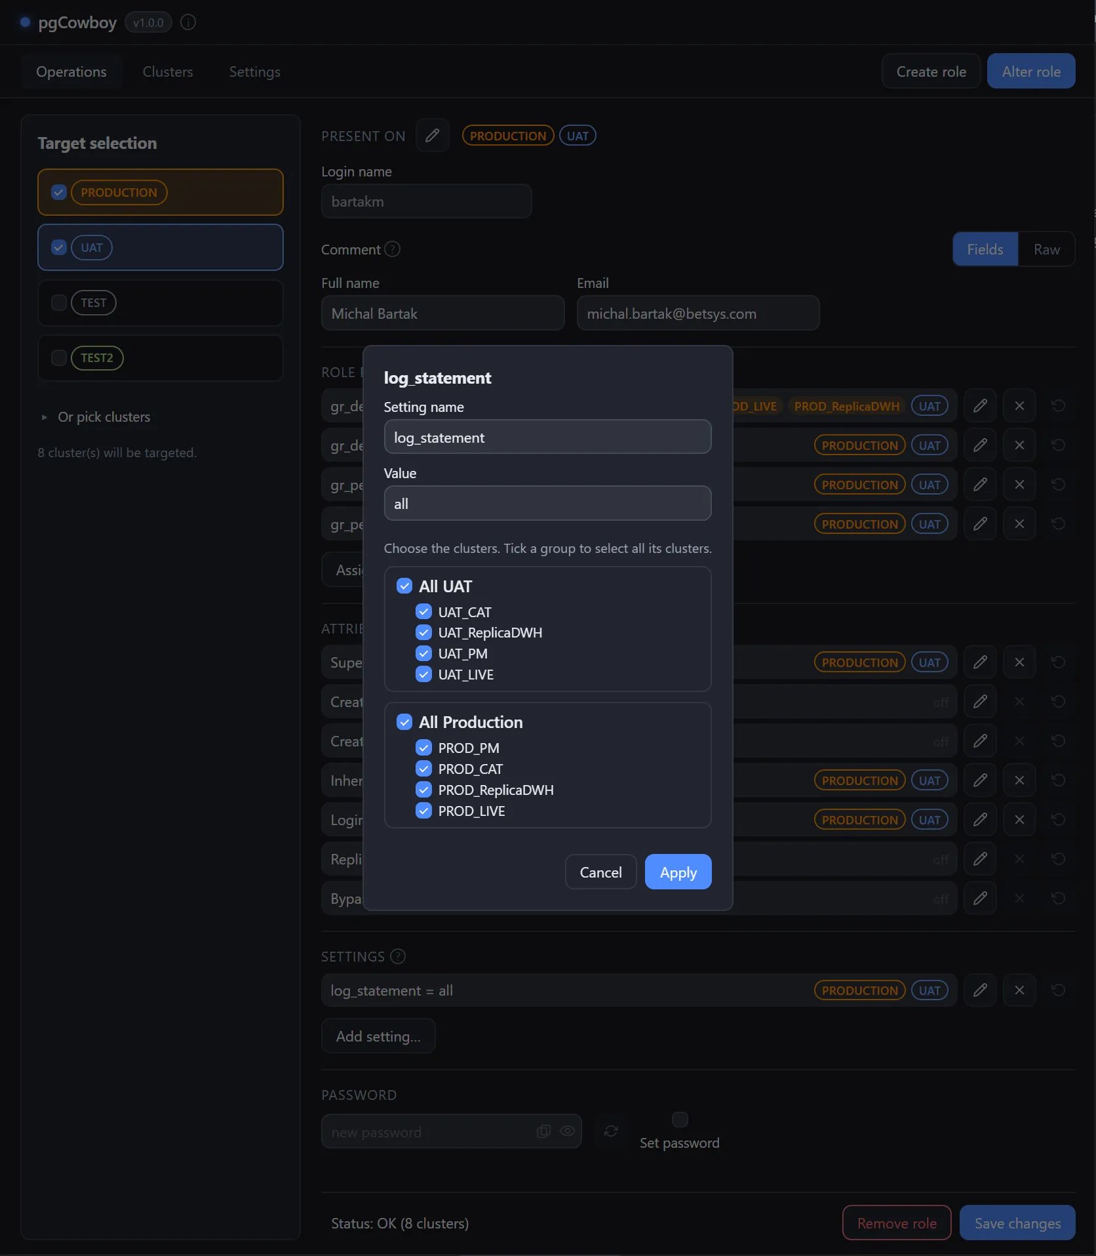
Task: Edit the first gr_pe role row pencil
Action: tap(980, 485)
